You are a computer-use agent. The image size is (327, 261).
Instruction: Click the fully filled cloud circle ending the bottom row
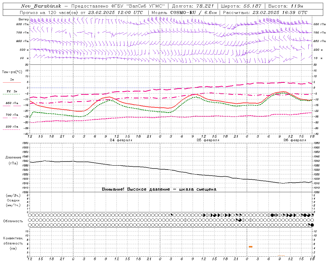tap(312, 225)
